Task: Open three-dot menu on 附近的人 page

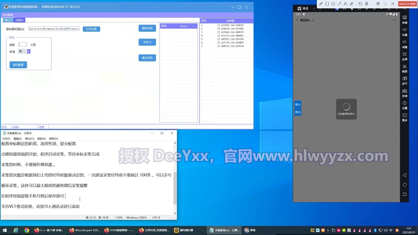Action: [394, 20]
